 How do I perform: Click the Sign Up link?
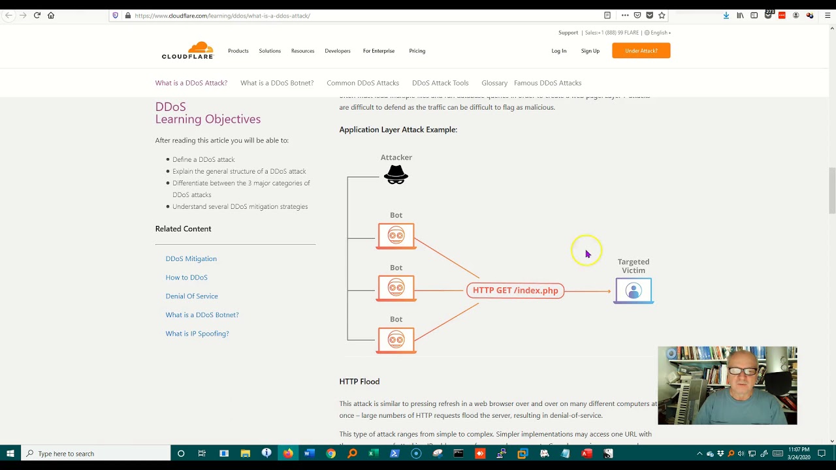click(x=590, y=51)
